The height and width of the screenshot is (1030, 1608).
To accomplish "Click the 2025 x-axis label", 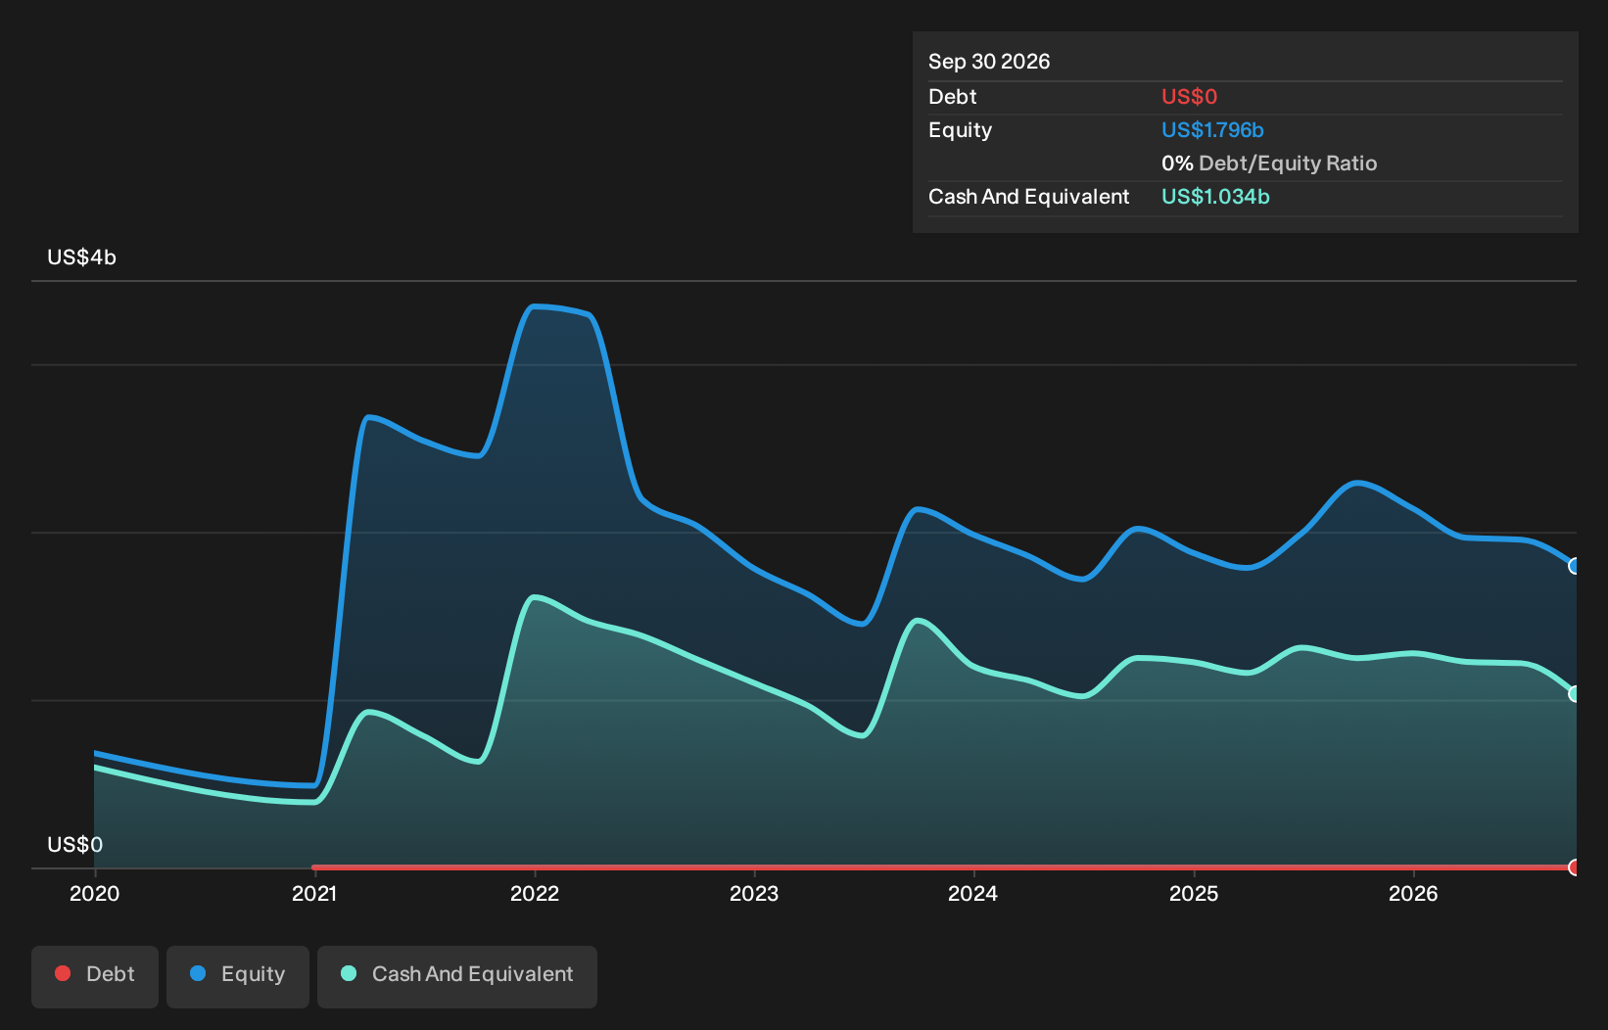I will point(1194,894).
